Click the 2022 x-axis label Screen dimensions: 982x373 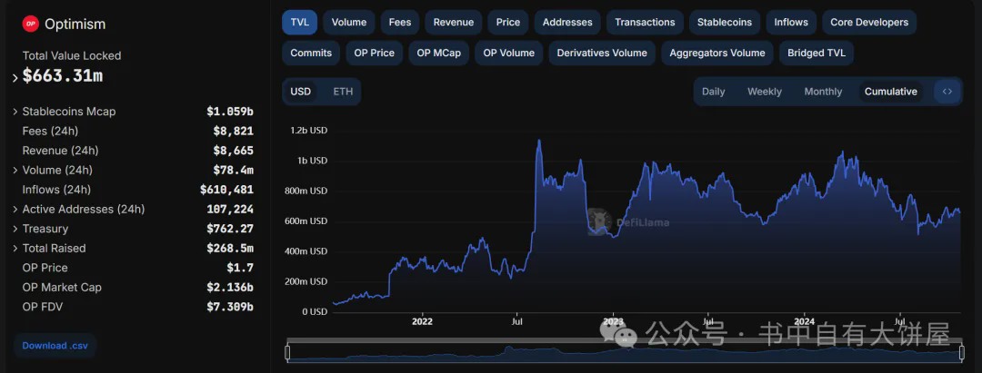(423, 322)
